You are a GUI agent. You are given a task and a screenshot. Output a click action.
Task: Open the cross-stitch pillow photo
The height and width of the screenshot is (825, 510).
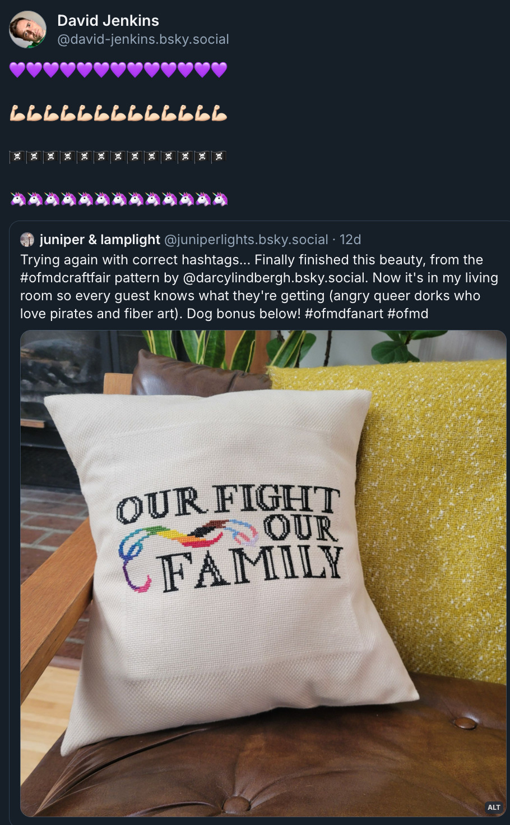(x=263, y=574)
